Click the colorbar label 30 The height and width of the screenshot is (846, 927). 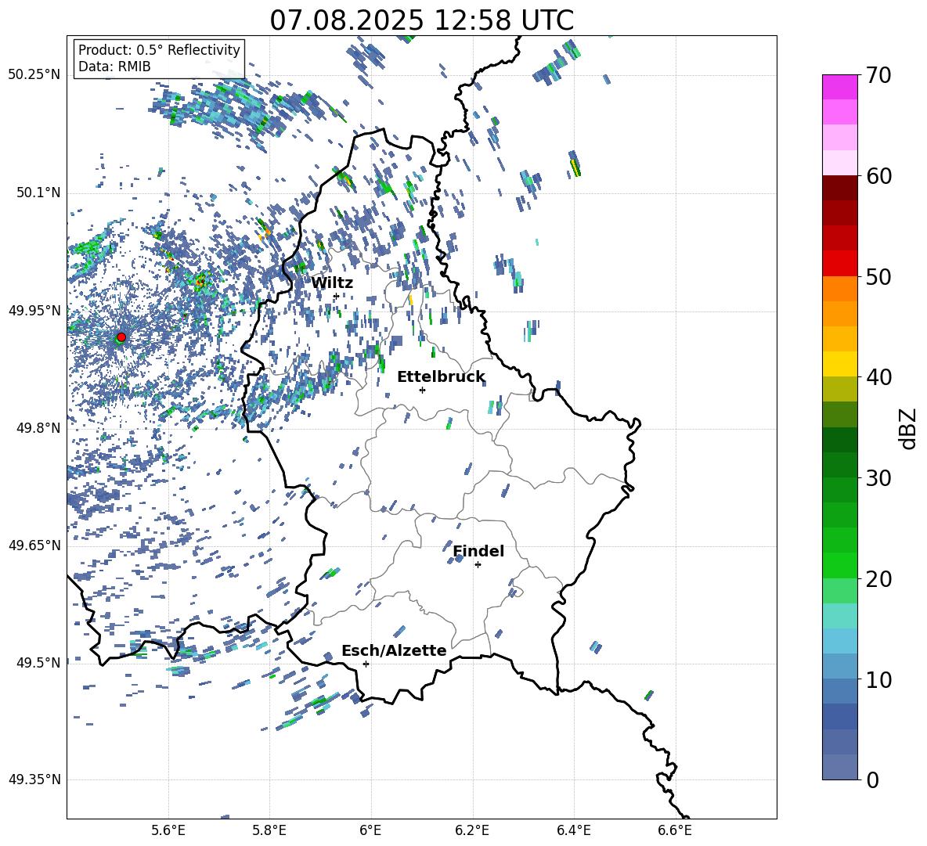coord(878,478)
